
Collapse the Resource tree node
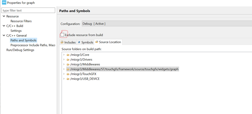pyautogui.click(x=4, y=16)
